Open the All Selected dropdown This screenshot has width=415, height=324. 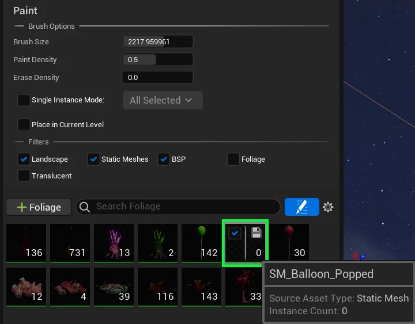click(x=162, y=100)
